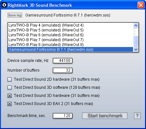Screen dimensions: 146x129
Task: Uncheck Test Direct Sound 3D hardware
Action: (10, 96)
